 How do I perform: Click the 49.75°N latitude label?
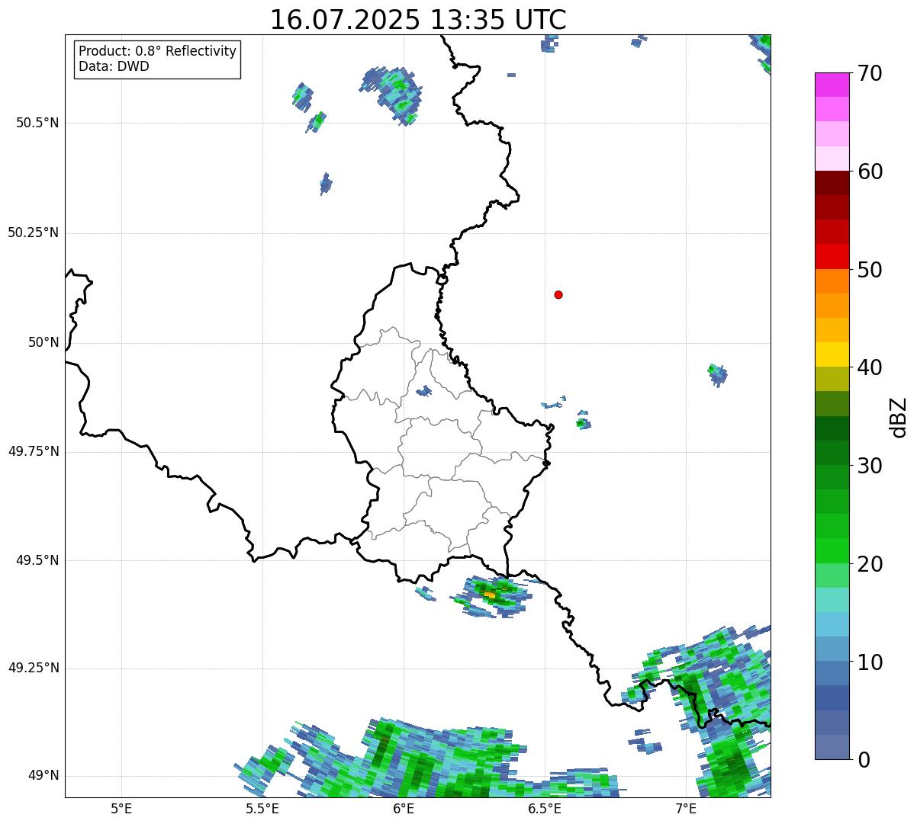point(34,451)
